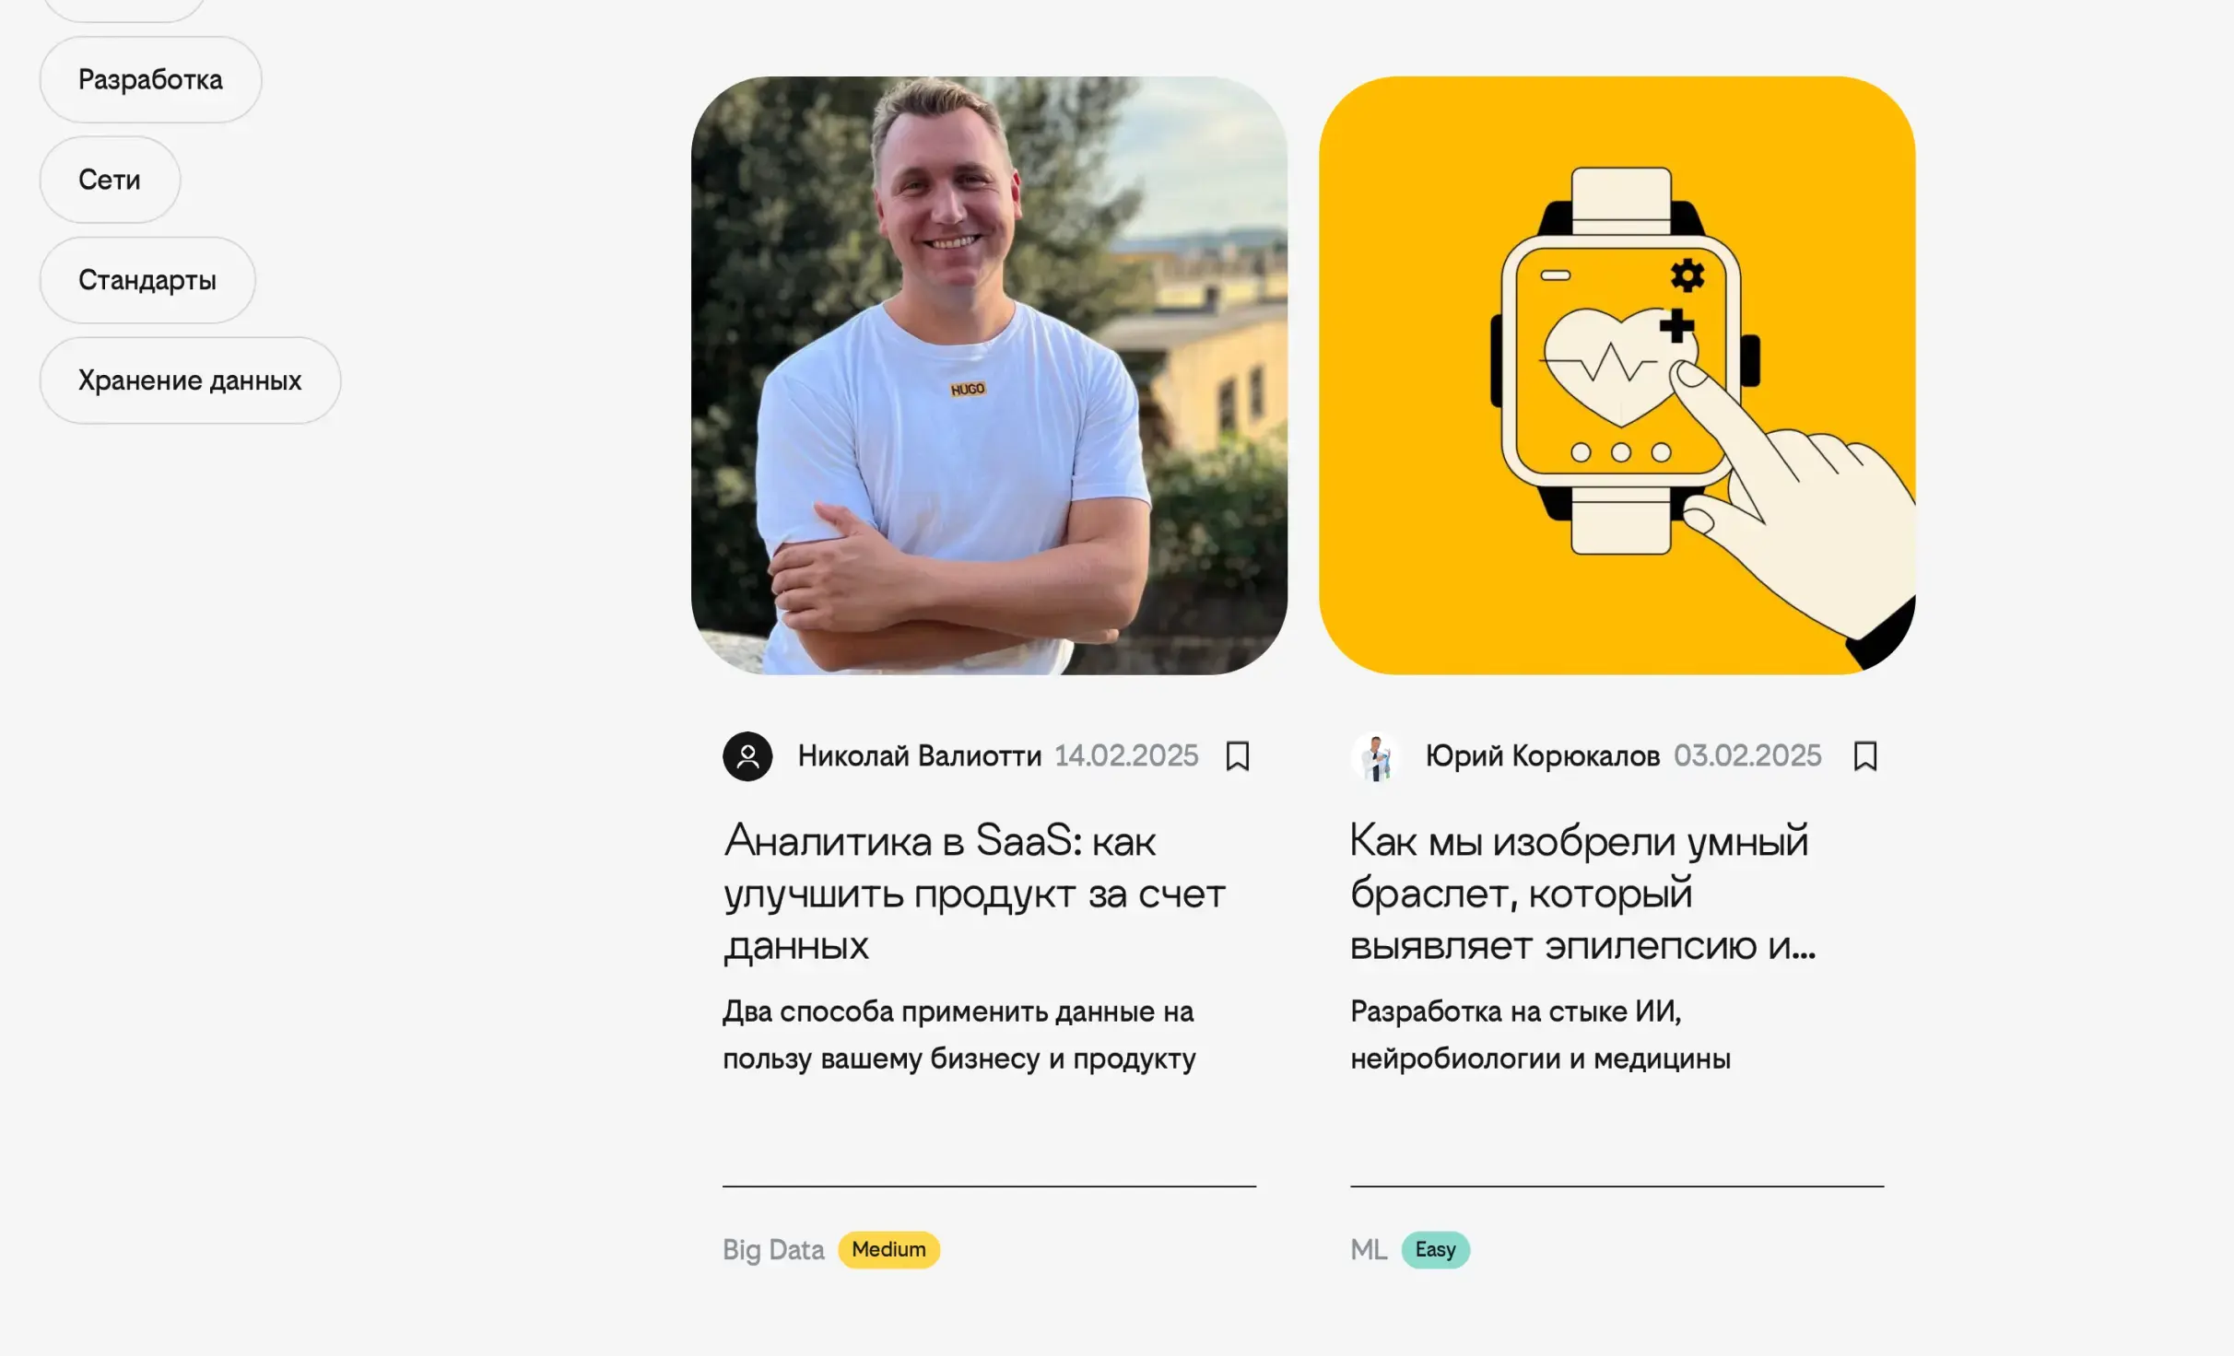Open article 'Аналитика в SaaS' title
Screen dimensions: 2234x1356
click(975, 893)
